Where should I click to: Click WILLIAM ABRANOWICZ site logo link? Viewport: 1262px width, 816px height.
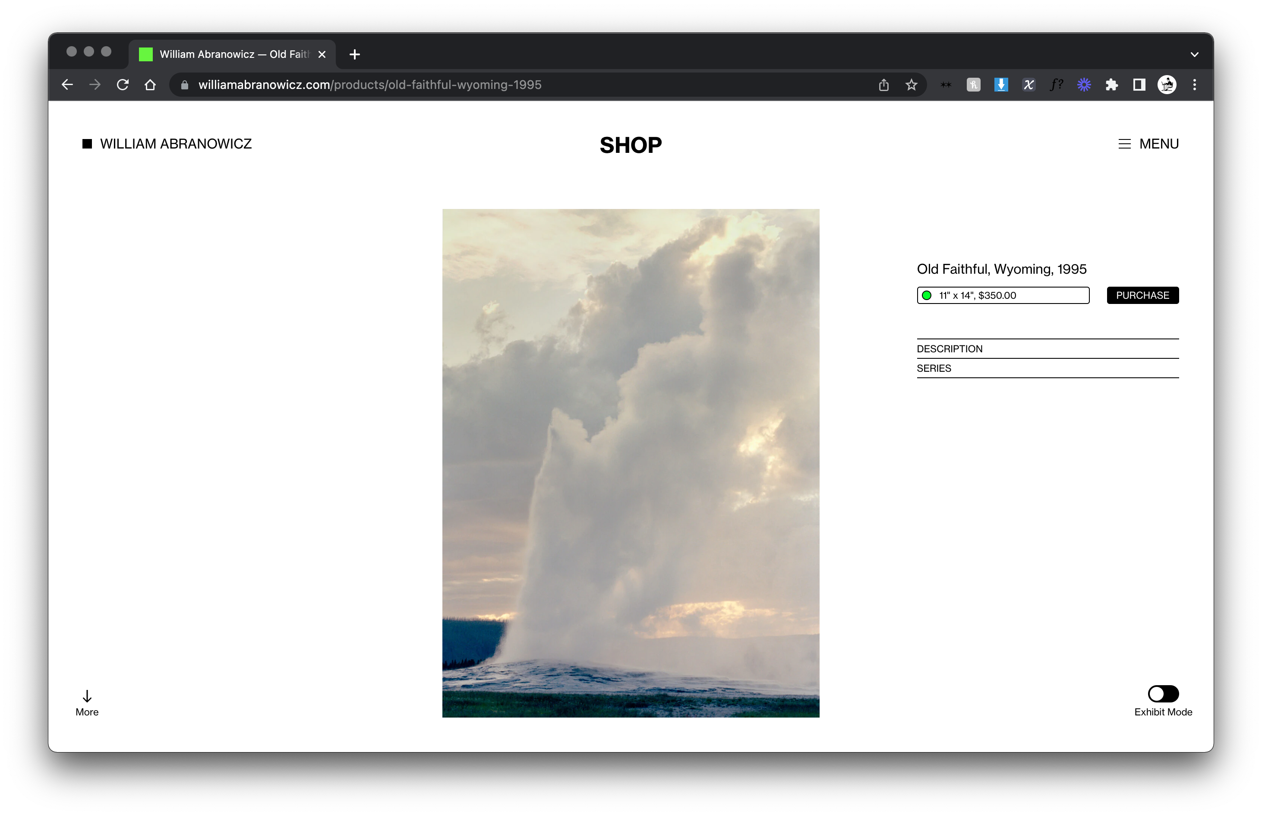[167, 144]
